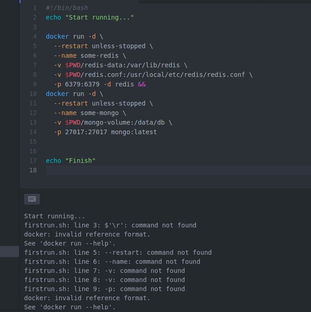Click the shebang line "#!/bin/bash"
Screen dimensions: 311x312
coord(67,8)
